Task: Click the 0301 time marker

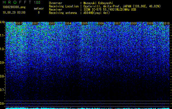Action: tap(19, 23)
